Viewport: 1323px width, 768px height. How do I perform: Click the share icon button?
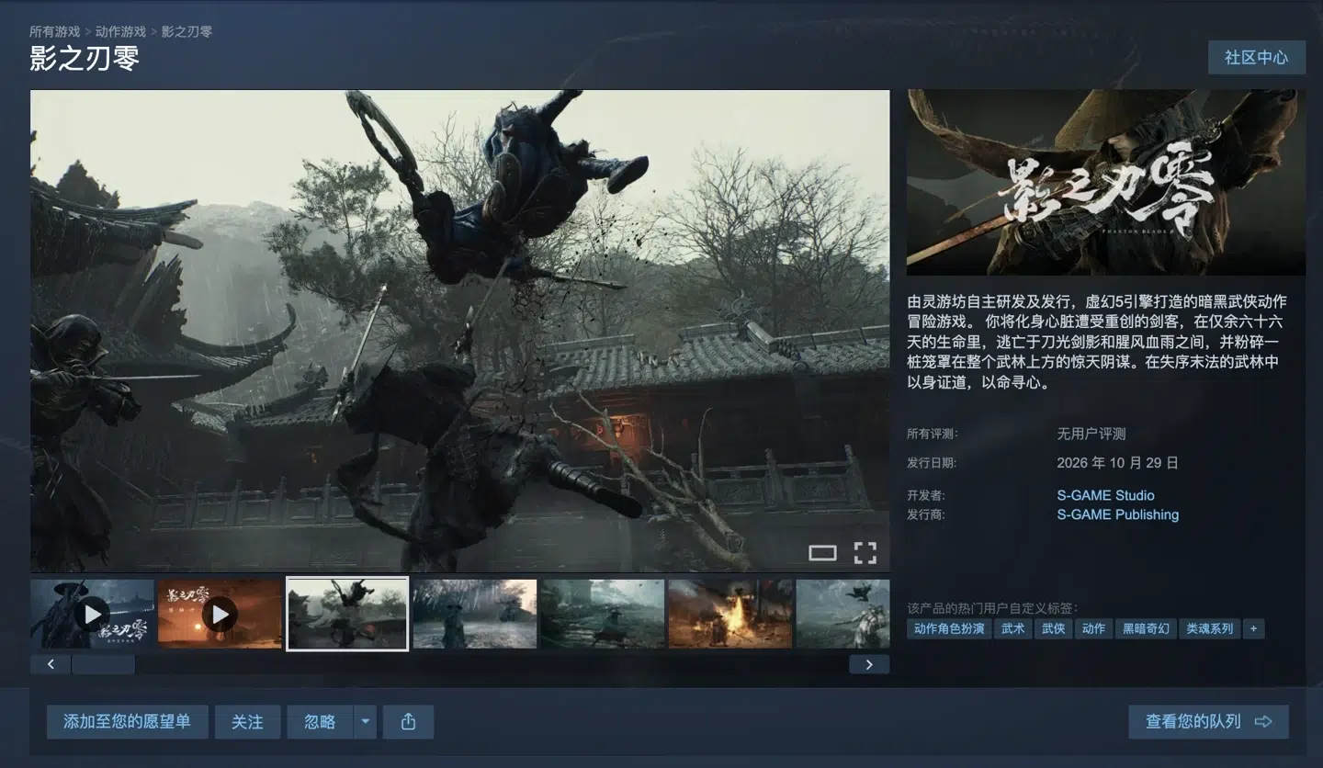(408, 722)
